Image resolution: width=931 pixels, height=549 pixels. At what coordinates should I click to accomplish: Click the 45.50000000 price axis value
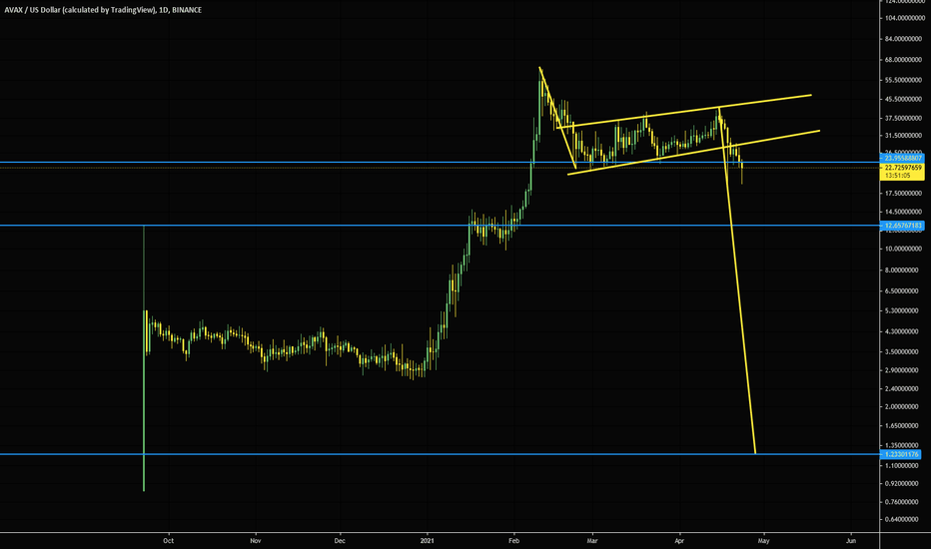pyautogui.click(x=903, y=99)
